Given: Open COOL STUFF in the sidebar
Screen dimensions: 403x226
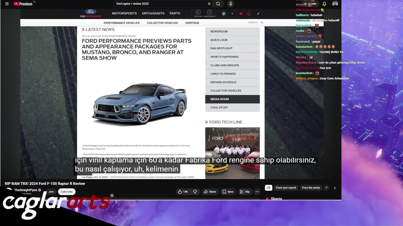Looking at the screenshot, I should coord(232,108).
